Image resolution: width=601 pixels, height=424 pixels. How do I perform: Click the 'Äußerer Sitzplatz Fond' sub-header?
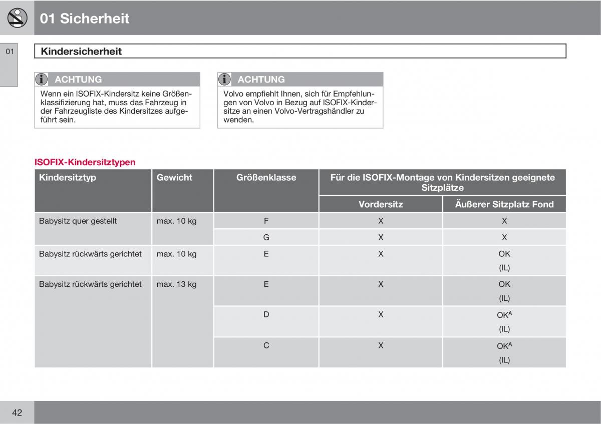(504, 204)
